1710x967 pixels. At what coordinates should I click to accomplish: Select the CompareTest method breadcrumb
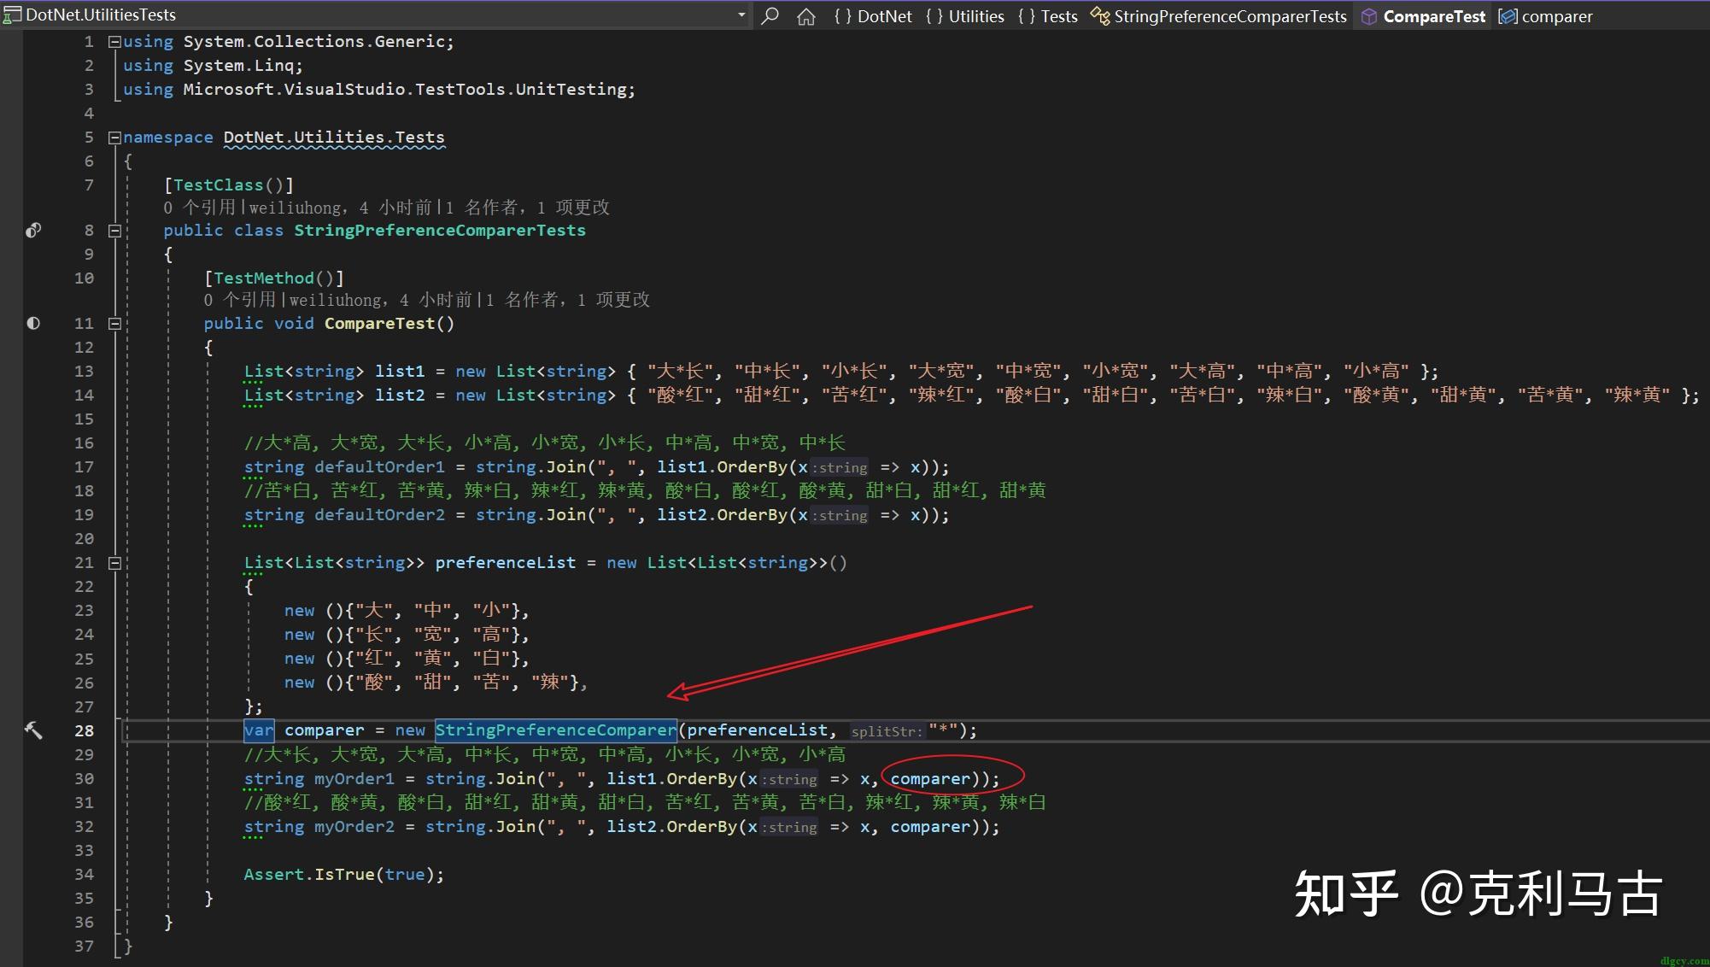pyautogui.click(x=1423, y=16)
